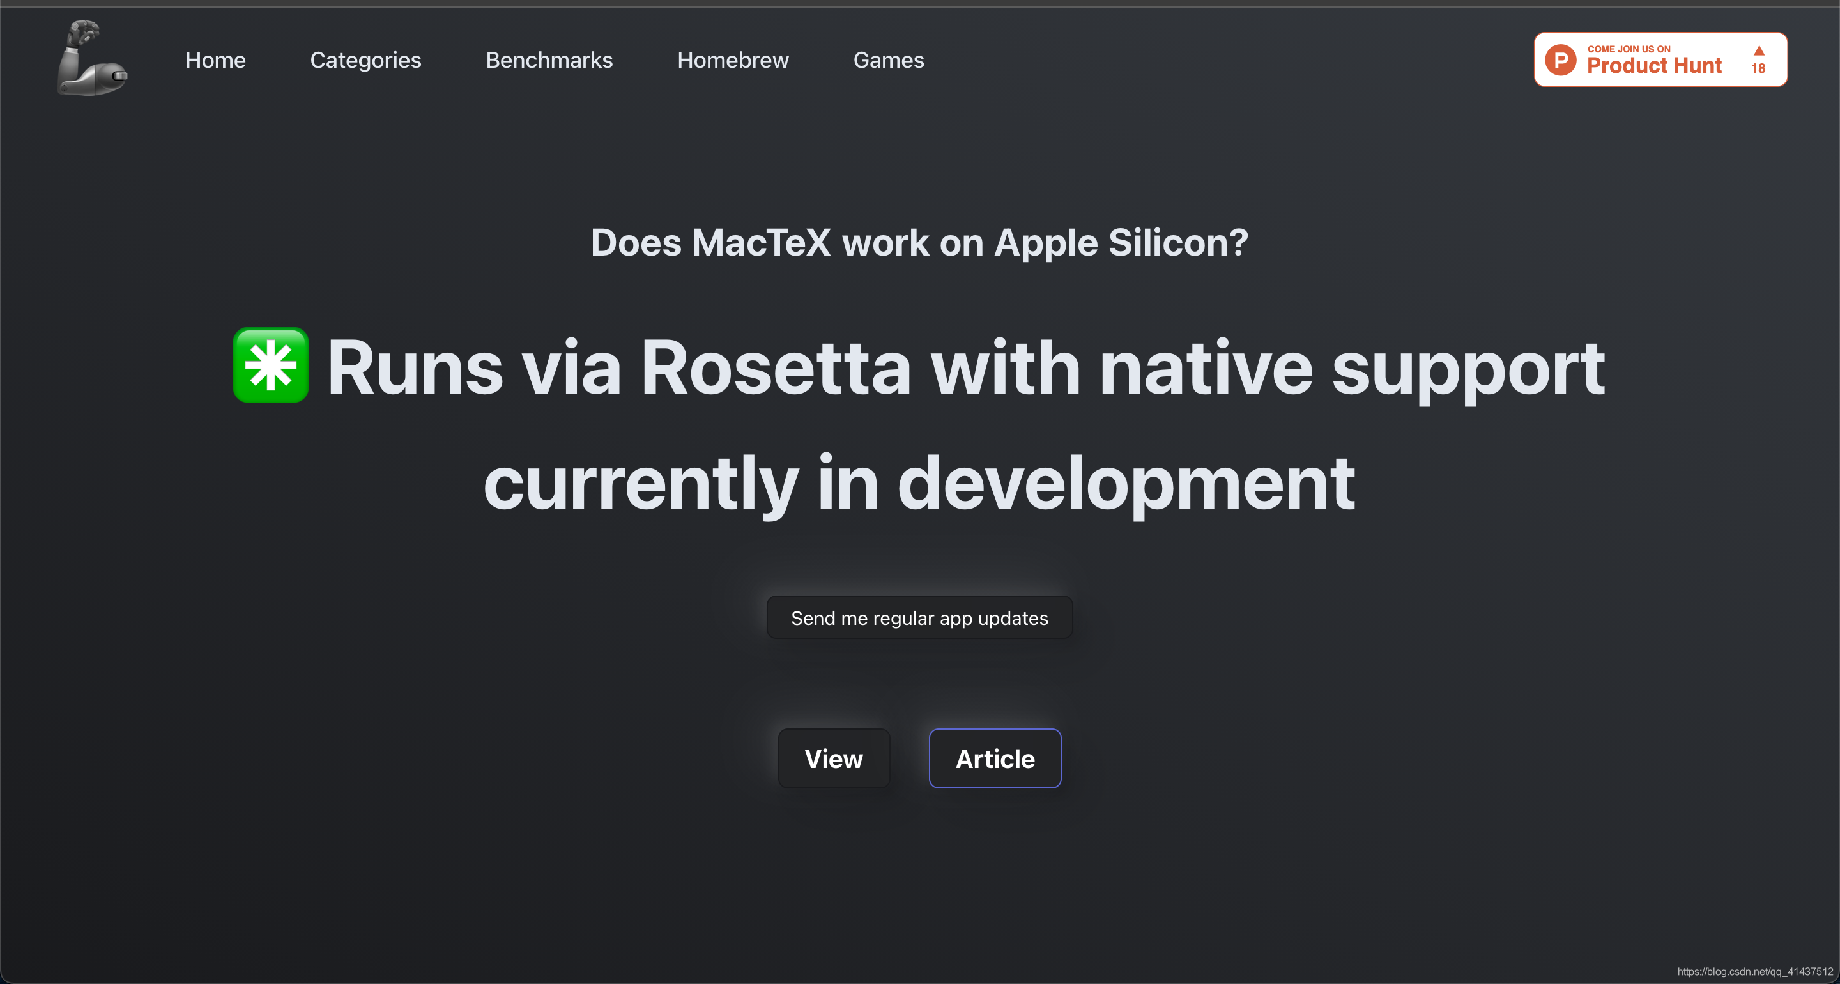Screen dimensions: 1840x984
Task: Navigate to the Homebrew section
Action: (733, 60)
